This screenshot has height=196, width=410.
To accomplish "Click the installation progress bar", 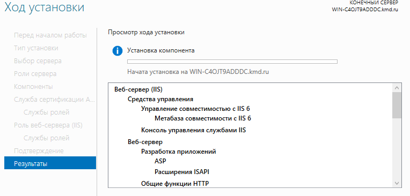I will click(x=232, y=62).
